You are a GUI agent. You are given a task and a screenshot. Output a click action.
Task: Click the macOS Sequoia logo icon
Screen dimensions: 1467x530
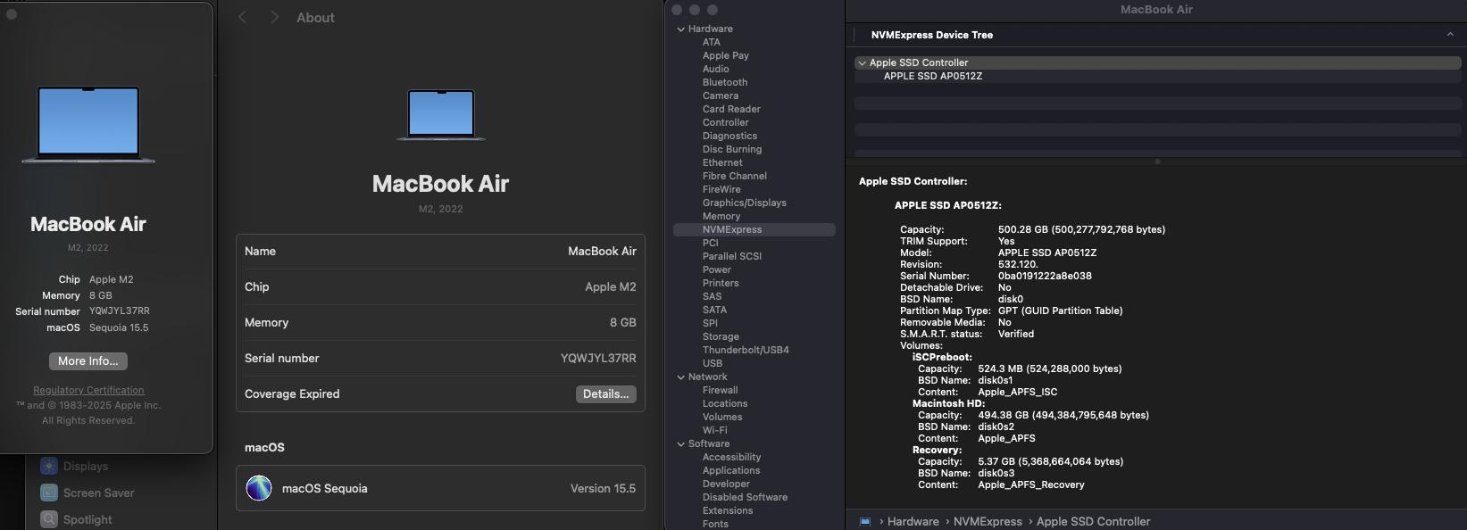(259, 488)
